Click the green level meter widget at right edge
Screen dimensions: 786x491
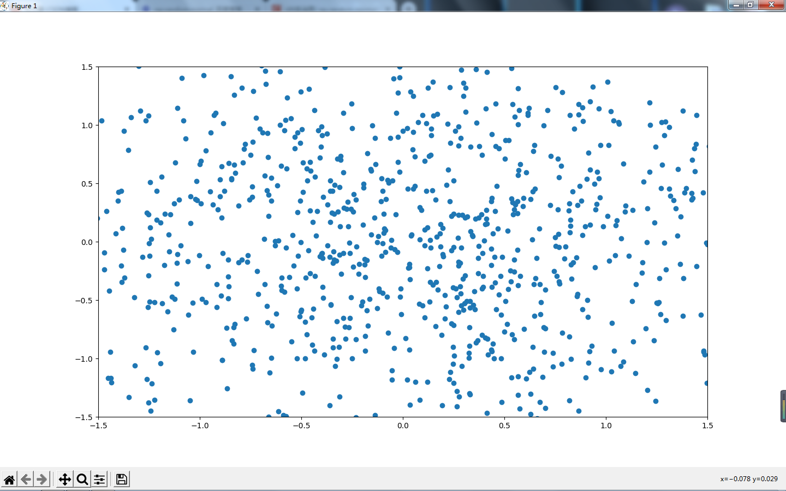click(x=783, y=406)
